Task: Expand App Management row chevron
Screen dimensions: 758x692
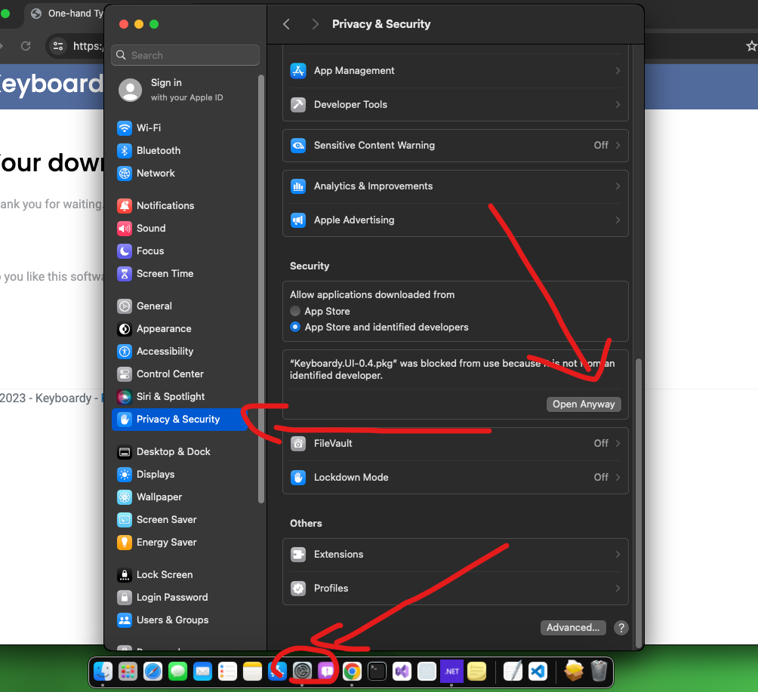Action: [x=618, y=70]
